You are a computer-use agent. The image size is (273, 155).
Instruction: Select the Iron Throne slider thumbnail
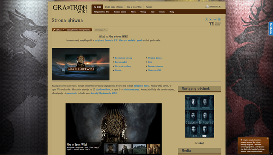(x=110, y=149)
